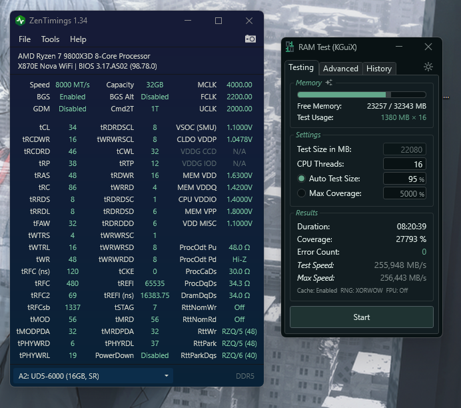This screenshot has width=461, height=408.
Task: Switch to the History tab
Action: click(x=379, y=68)
